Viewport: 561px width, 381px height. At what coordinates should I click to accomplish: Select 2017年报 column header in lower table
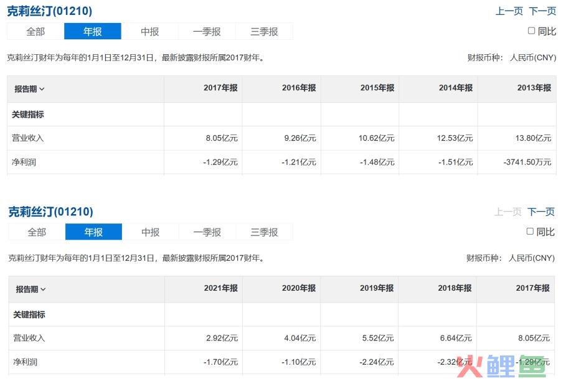[533, 288]
